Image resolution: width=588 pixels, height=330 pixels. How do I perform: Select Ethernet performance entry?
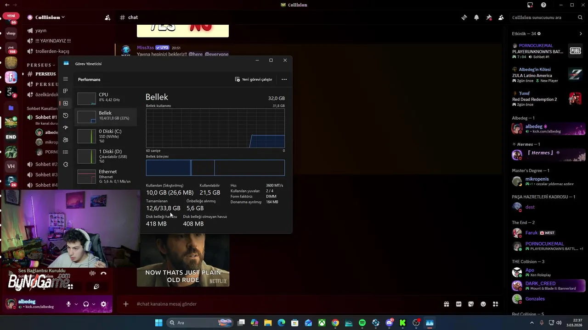(107, 176)
